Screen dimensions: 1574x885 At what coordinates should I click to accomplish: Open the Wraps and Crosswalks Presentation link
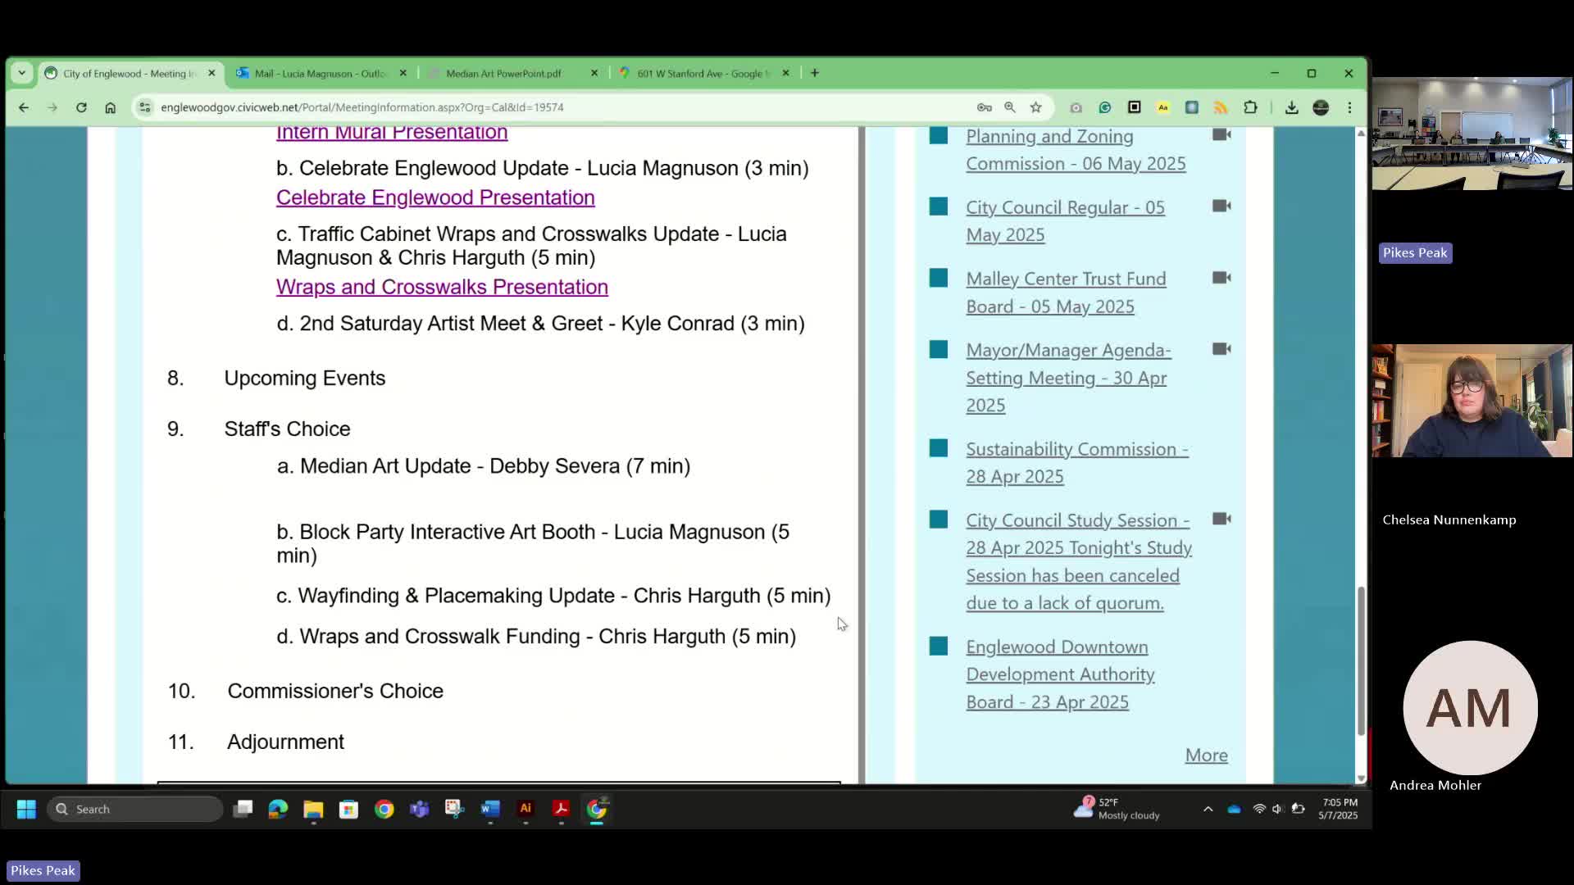[x=442, y=287]
